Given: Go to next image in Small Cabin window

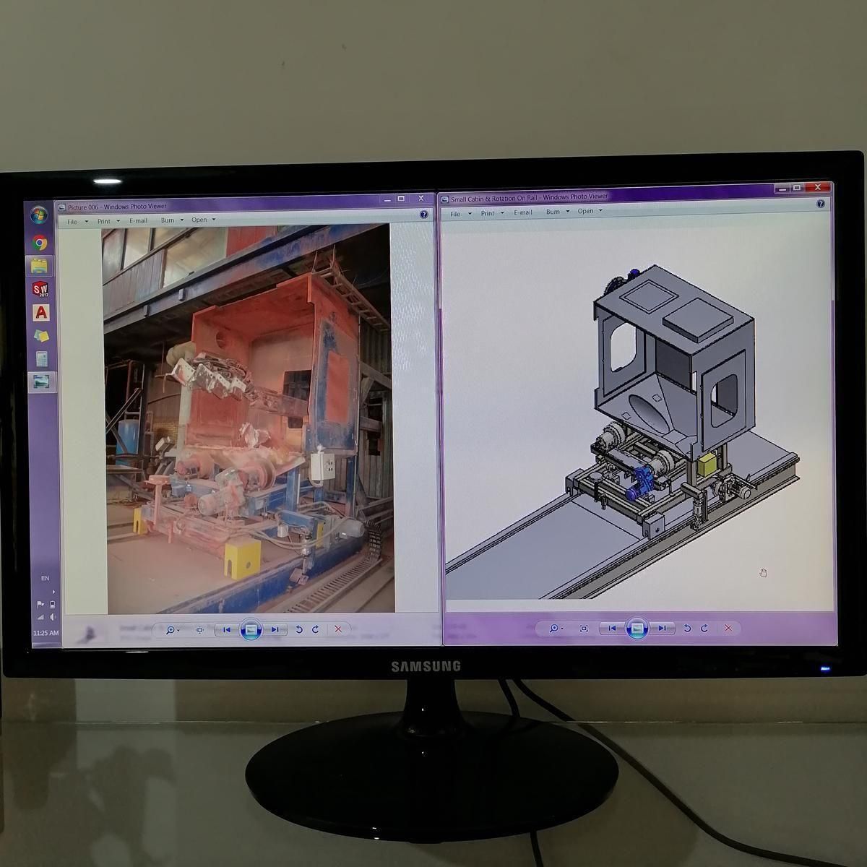Looking at the screenshot, I should (x=662, y=629).
